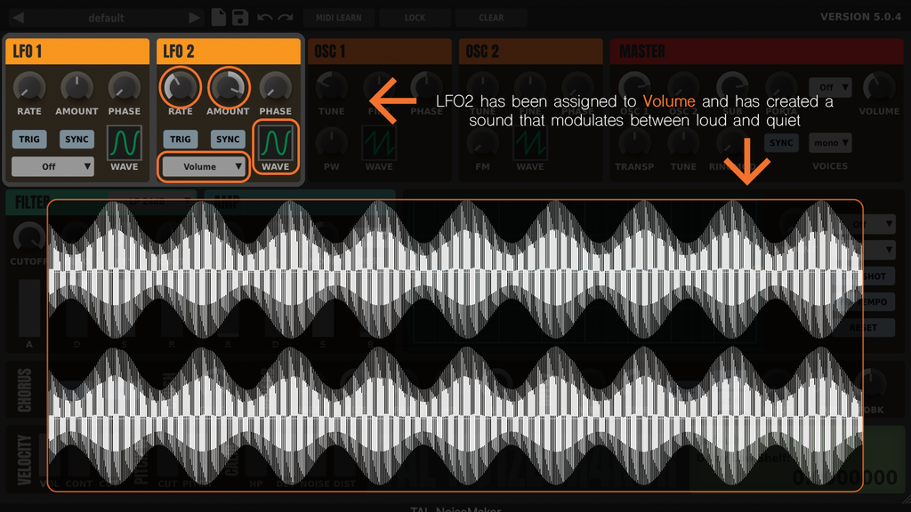Screen dimensions: 911x512
Task: Click the OSC 2 PHASE knob
Action: (577, 88)
